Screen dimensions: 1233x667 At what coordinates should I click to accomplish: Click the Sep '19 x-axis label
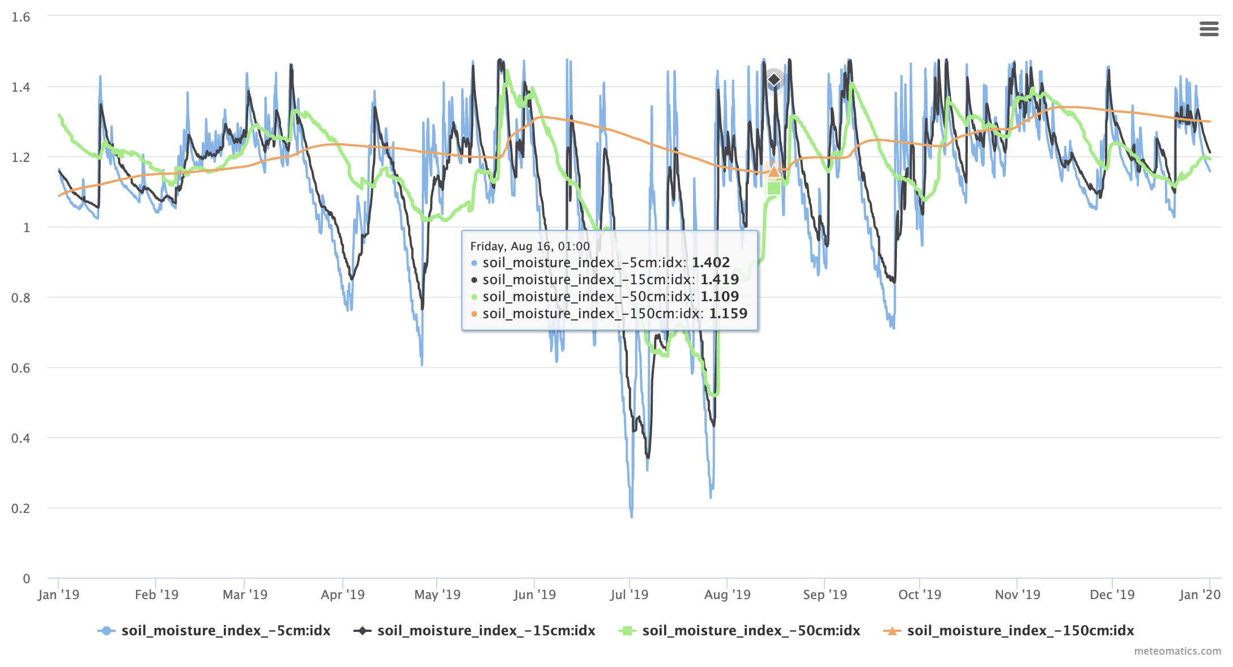(x=824, y=595)
